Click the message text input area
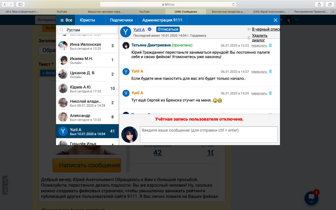The image size is (336, 210). [208, 135]
